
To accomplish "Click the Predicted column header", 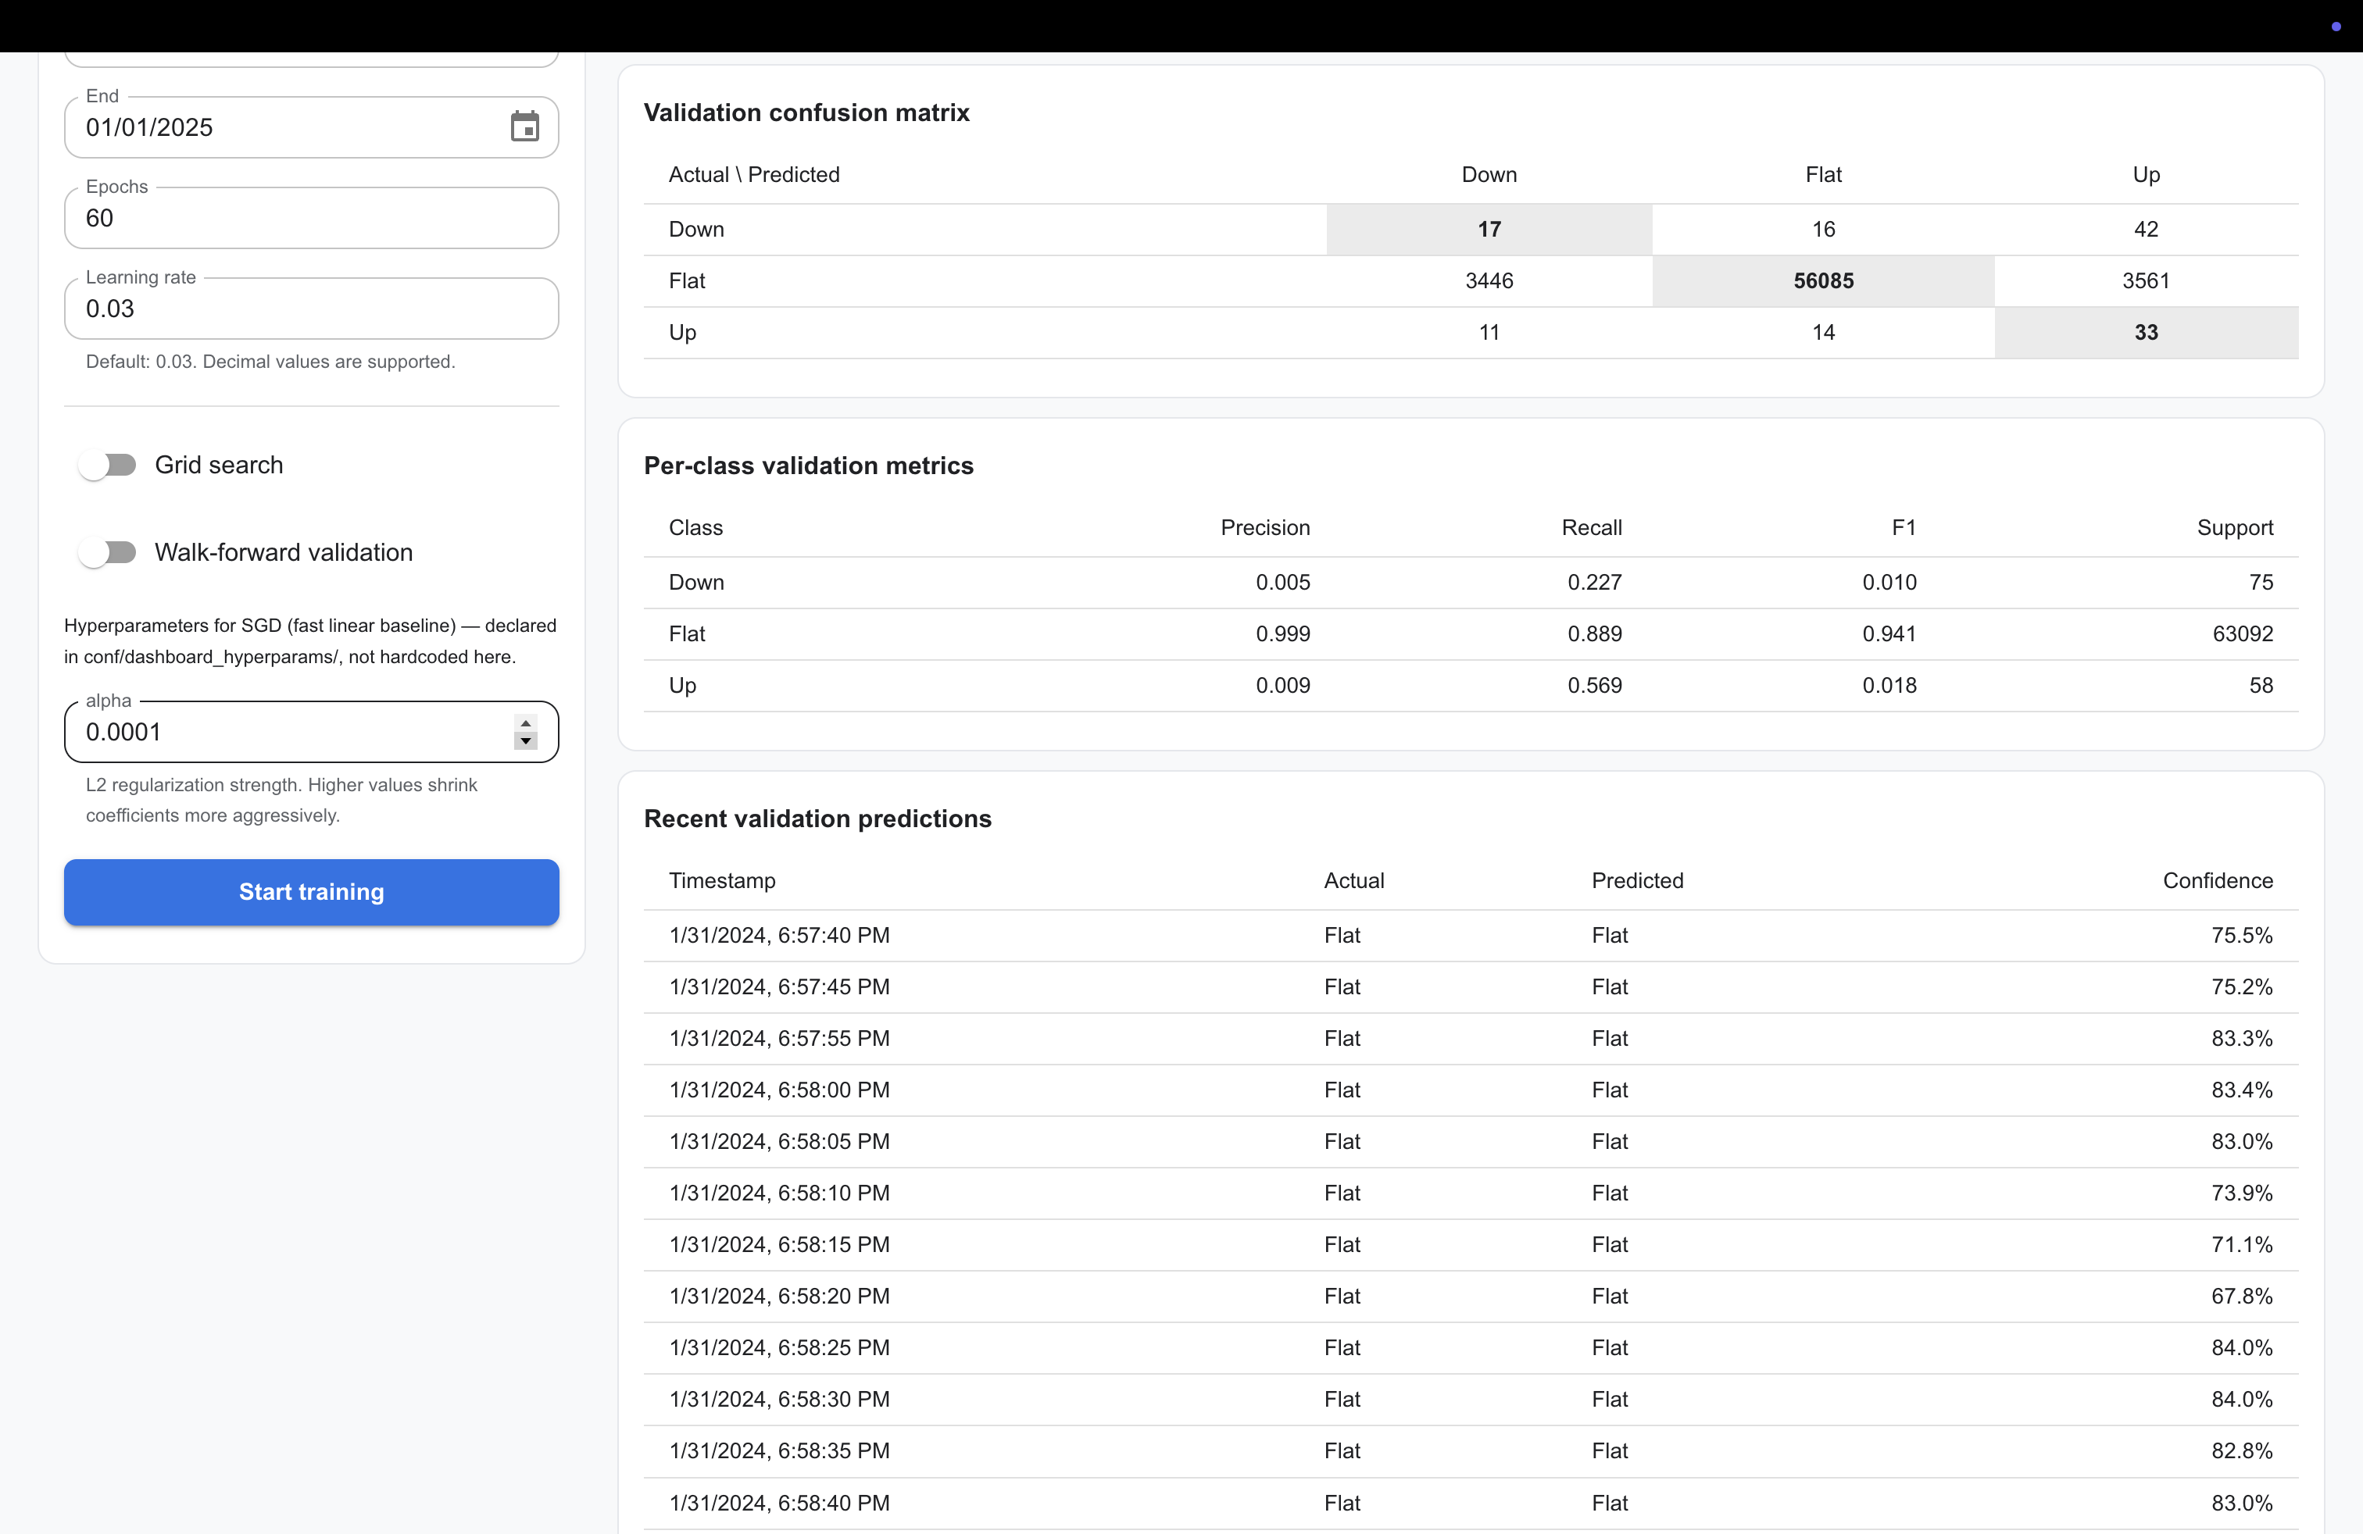I will pyautogui.click(x=1637, y=881).
